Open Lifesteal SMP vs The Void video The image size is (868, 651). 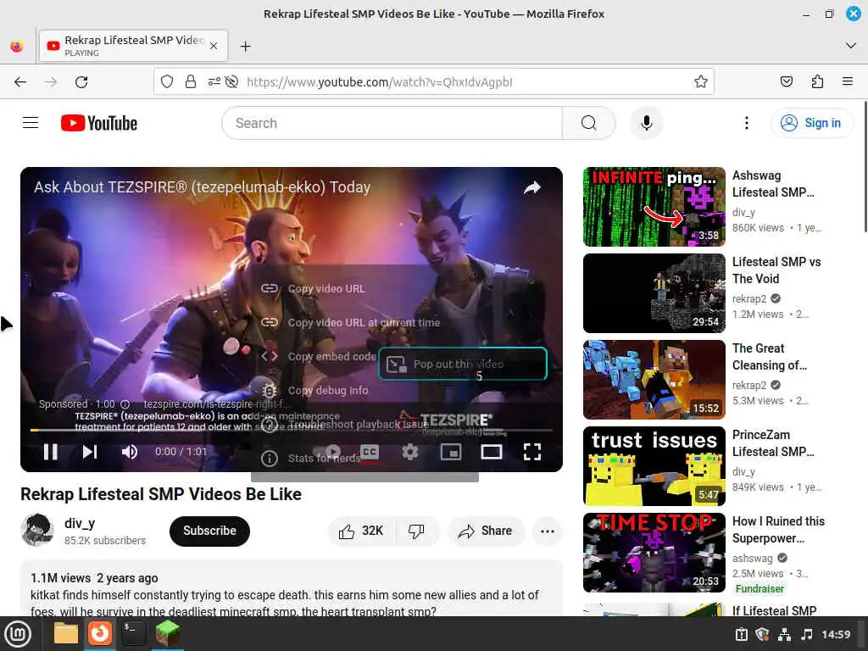pos(654,292)
